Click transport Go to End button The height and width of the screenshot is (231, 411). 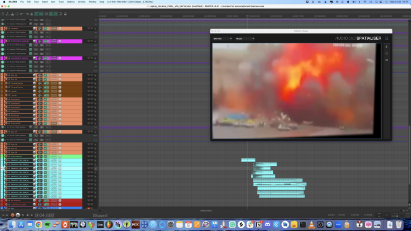coord(7,215)
